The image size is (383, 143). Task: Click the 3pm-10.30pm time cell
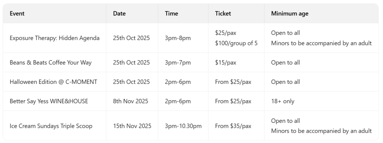183,126
